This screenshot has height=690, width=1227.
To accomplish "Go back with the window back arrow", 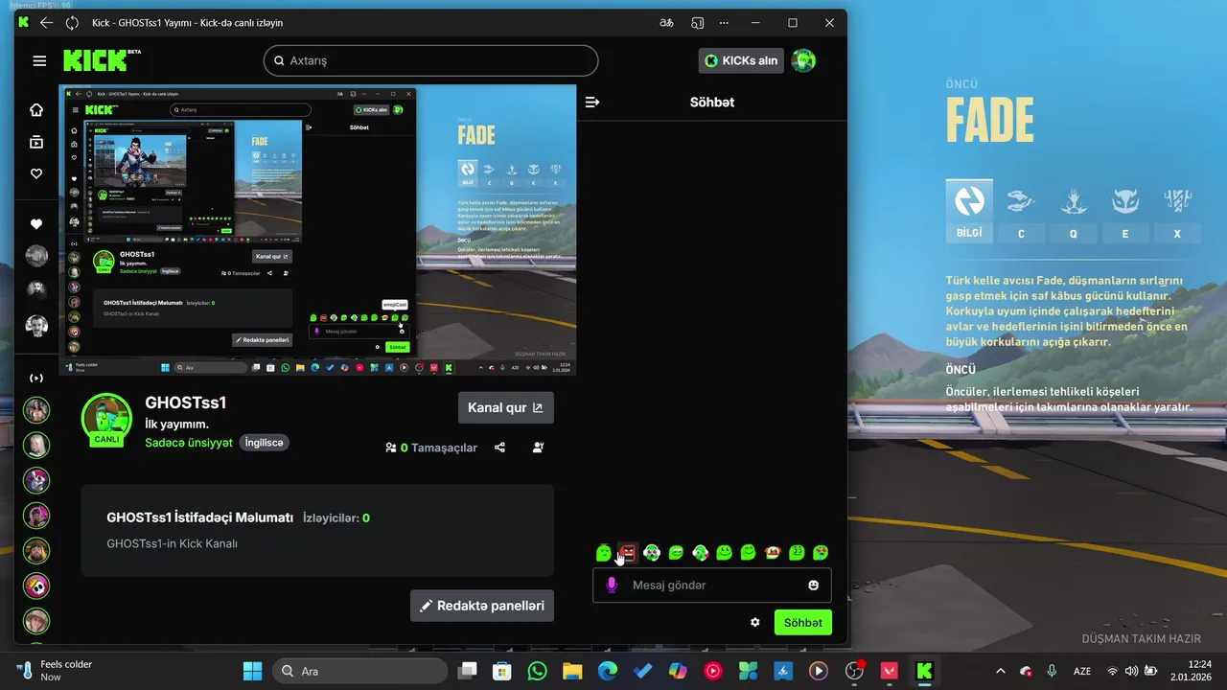I will [46, 22].
